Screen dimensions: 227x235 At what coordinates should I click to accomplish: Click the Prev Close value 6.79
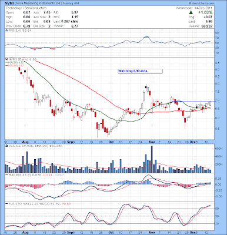tap(26, 26)
